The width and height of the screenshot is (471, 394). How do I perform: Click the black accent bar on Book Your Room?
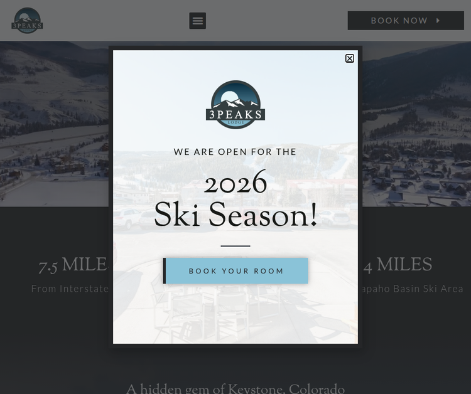[165, 270]
